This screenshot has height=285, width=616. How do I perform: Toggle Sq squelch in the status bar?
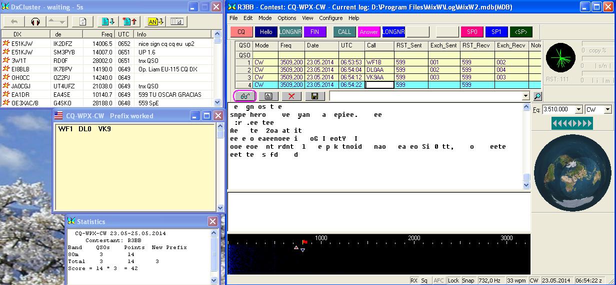pos(424,281)
